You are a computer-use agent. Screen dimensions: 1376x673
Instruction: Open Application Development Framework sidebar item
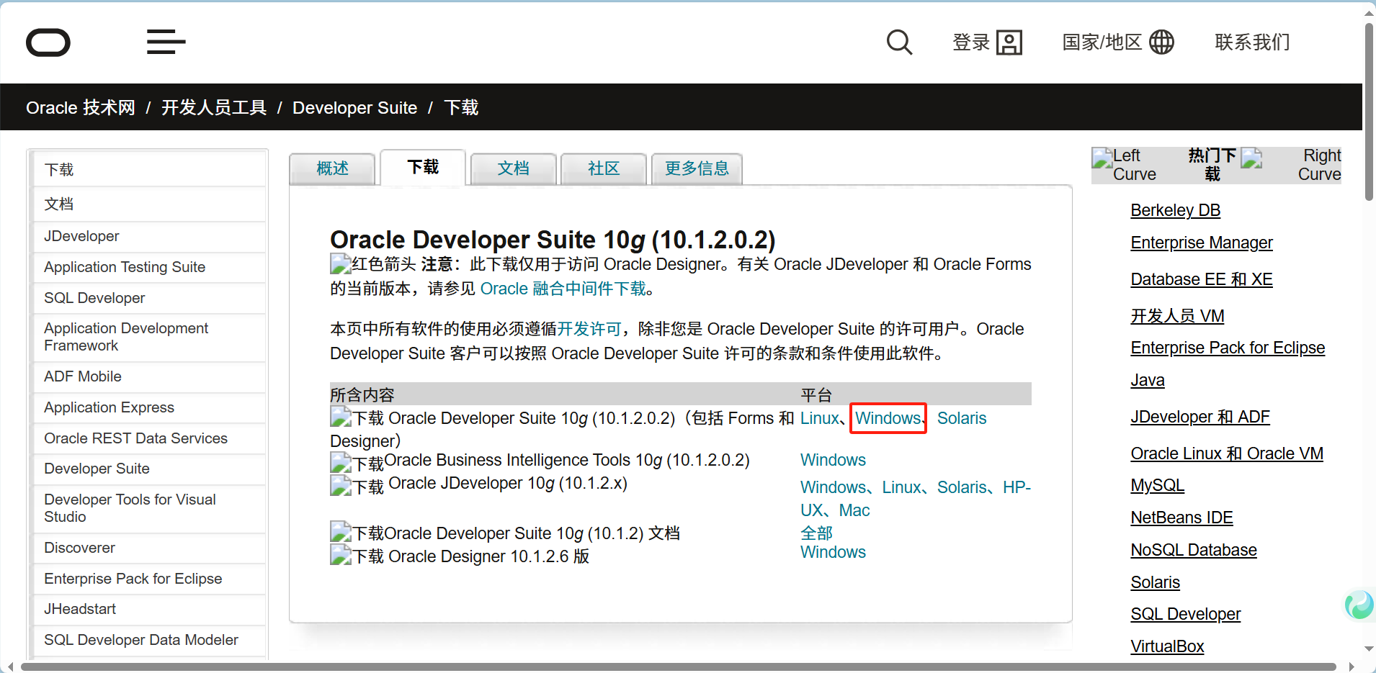pyautogui.click(x=149, y=337)
